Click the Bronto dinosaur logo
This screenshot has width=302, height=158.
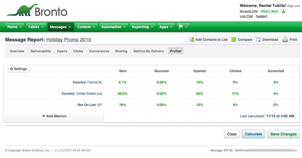tap(37, 10)
